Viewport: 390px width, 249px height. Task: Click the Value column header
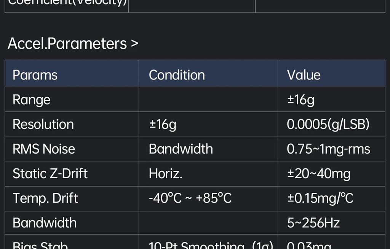pyautogui.click(x=304, y=75)
